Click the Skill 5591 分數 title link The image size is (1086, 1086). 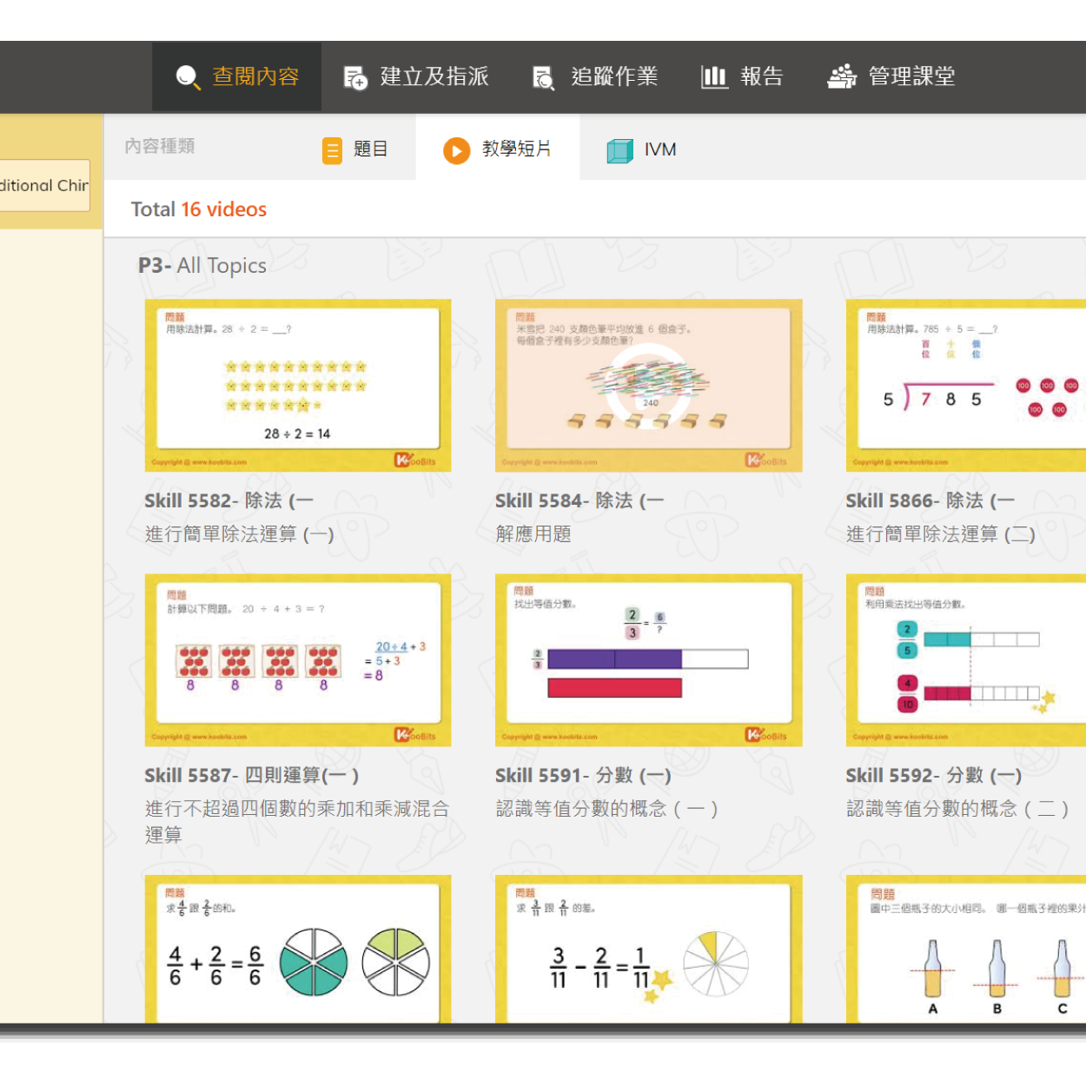coord(583,775)
